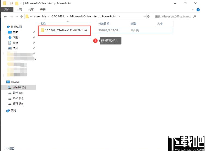Open the blue Help question icon
This screenshot has width=205, height=151.
(x=198, y=10)
